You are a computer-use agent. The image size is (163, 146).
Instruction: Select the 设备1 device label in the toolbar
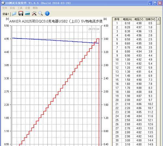tap(6, 14)
